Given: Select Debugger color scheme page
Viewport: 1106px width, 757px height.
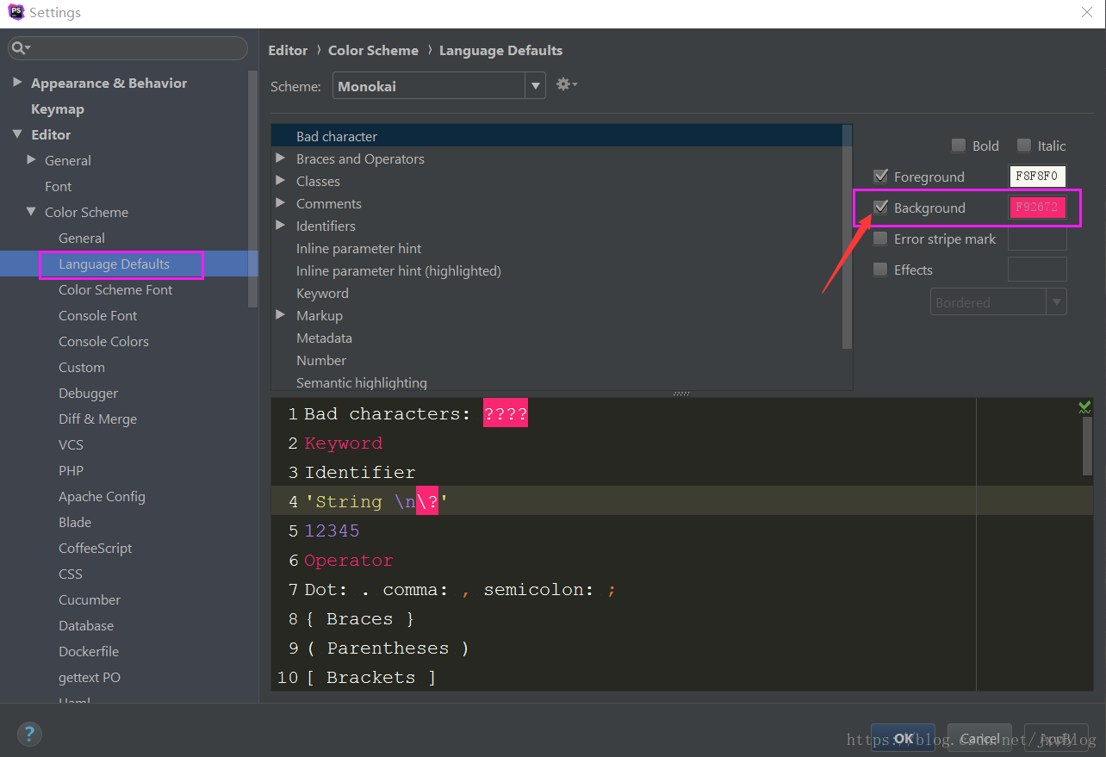Looking at the screenshot, I should [x=89, y=393].
